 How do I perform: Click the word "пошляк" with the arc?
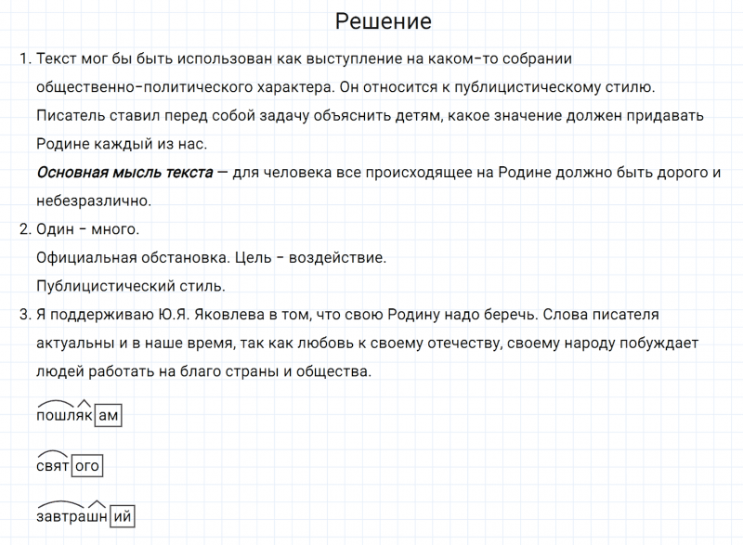64,417
